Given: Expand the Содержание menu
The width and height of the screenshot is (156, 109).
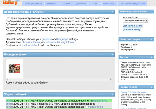Looking at the screenshot, I should pos(82,4).
